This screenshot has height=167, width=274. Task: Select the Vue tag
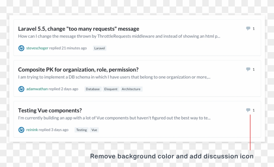pyautogui.click(x=94, y=130)
